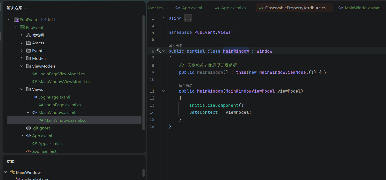The width and height of the screenshot is (386, 180).
Task: Click the C# icon on ObservablePropertyAttribute.cs tab
Action: (261, 8)
